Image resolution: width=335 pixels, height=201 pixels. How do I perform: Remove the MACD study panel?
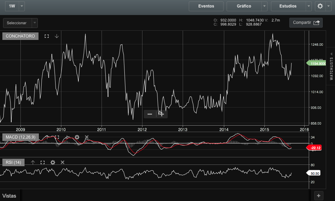click(87, 137)
